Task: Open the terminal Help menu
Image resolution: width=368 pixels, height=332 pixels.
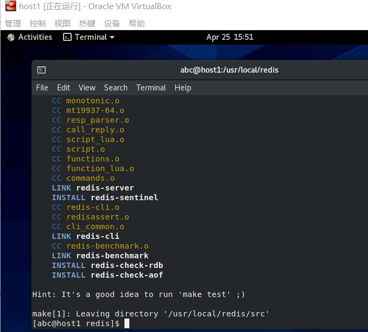Action: coord(183,88)
